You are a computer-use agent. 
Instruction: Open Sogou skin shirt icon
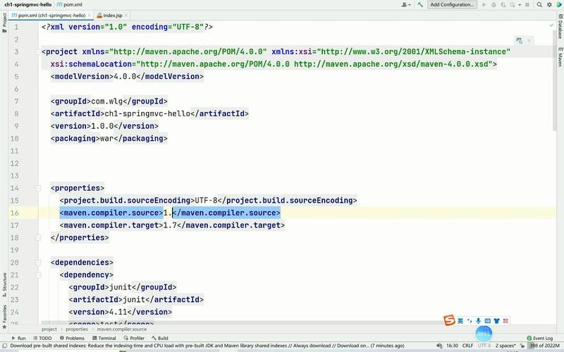pos(496,321)
